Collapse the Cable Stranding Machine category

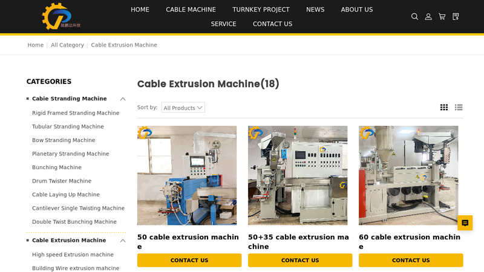coord(123,99)
